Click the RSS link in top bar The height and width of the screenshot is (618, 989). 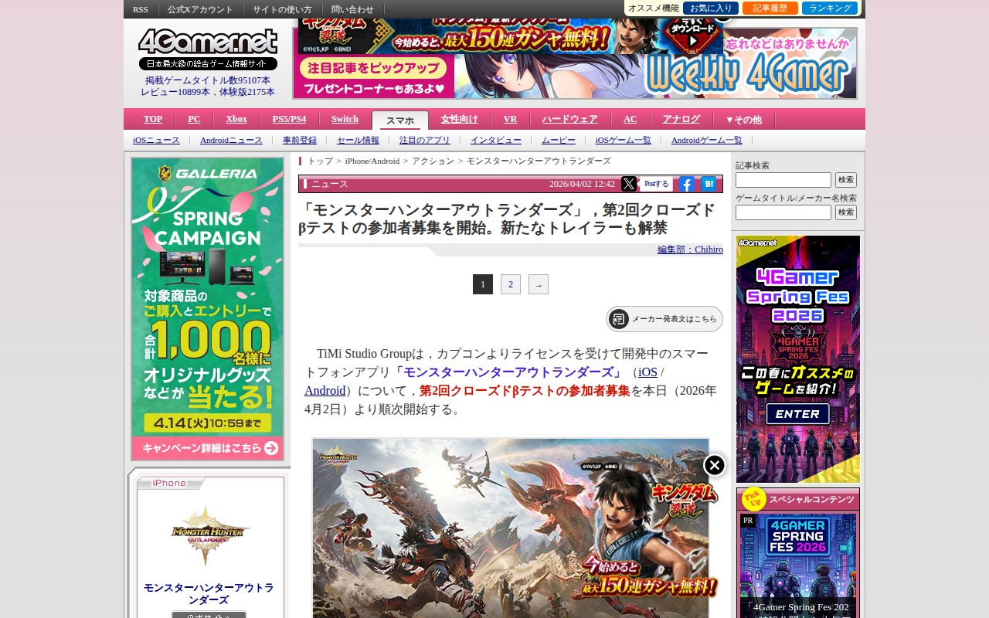(141, 9)
